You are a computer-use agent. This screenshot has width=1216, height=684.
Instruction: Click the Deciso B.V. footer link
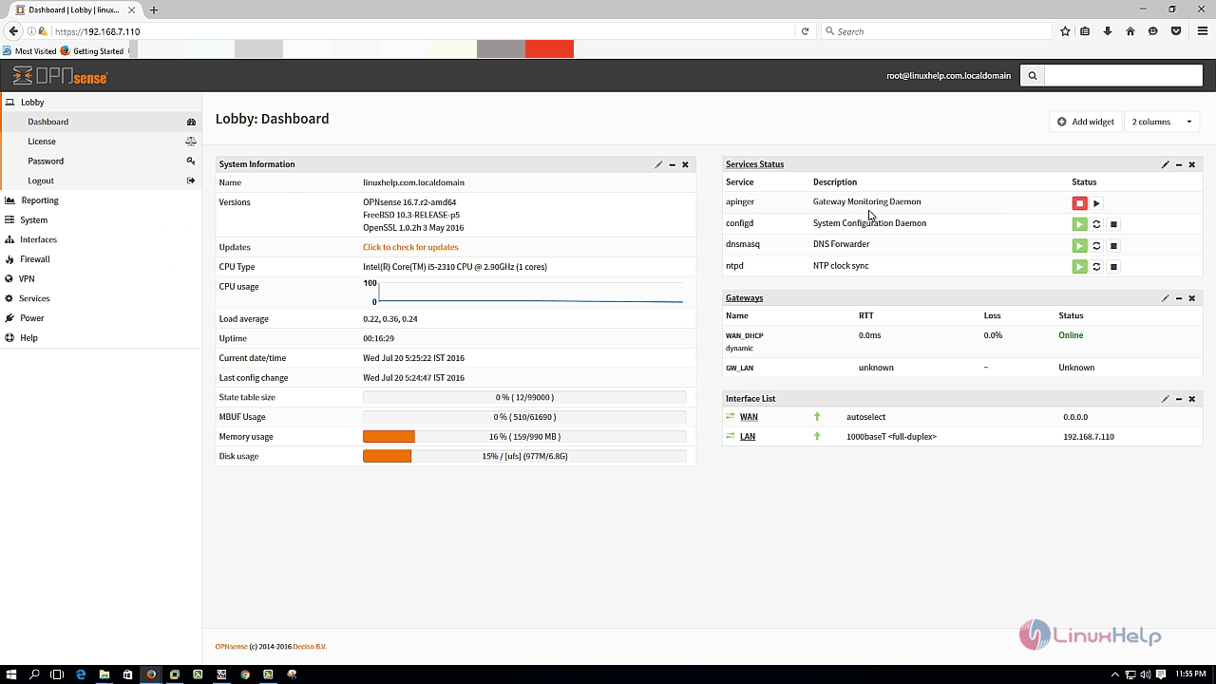310,647
